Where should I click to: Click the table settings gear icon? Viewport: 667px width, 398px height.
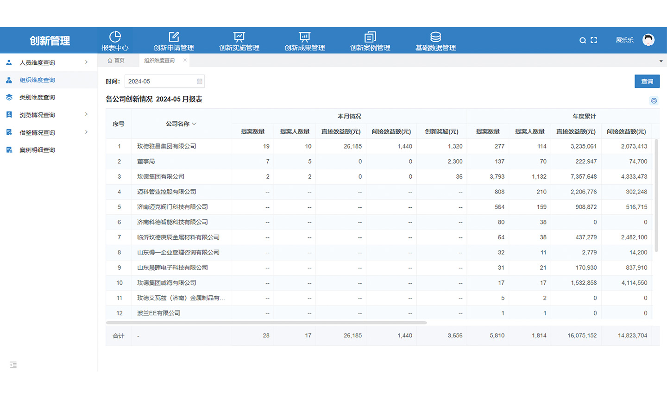point(654,100)
